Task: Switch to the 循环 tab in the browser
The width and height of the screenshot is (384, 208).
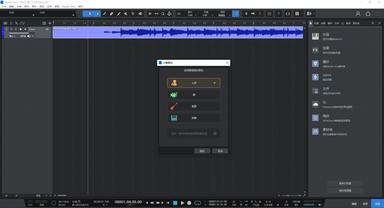Action: point(330,23)
